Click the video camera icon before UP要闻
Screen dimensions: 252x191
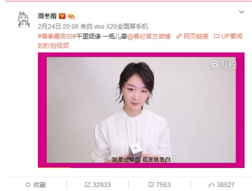coord(217,36)
